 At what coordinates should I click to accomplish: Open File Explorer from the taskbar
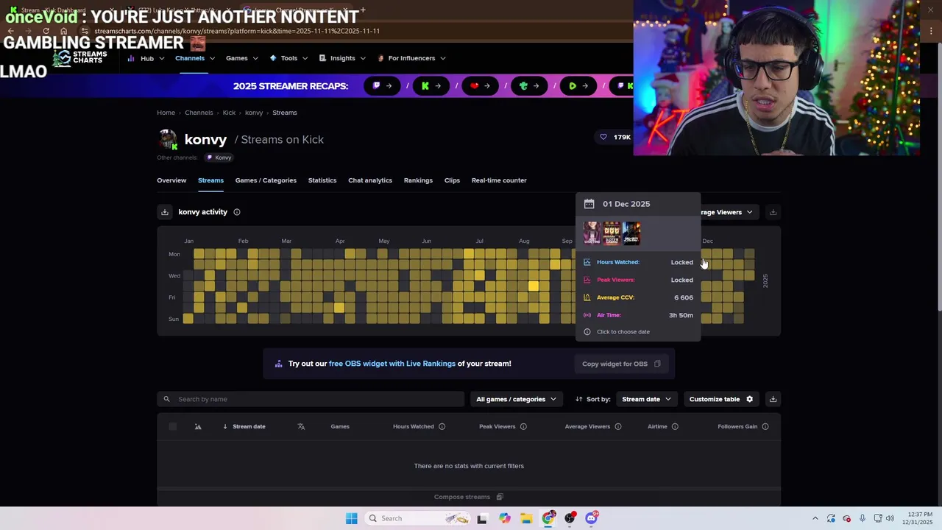click(526, 518)
